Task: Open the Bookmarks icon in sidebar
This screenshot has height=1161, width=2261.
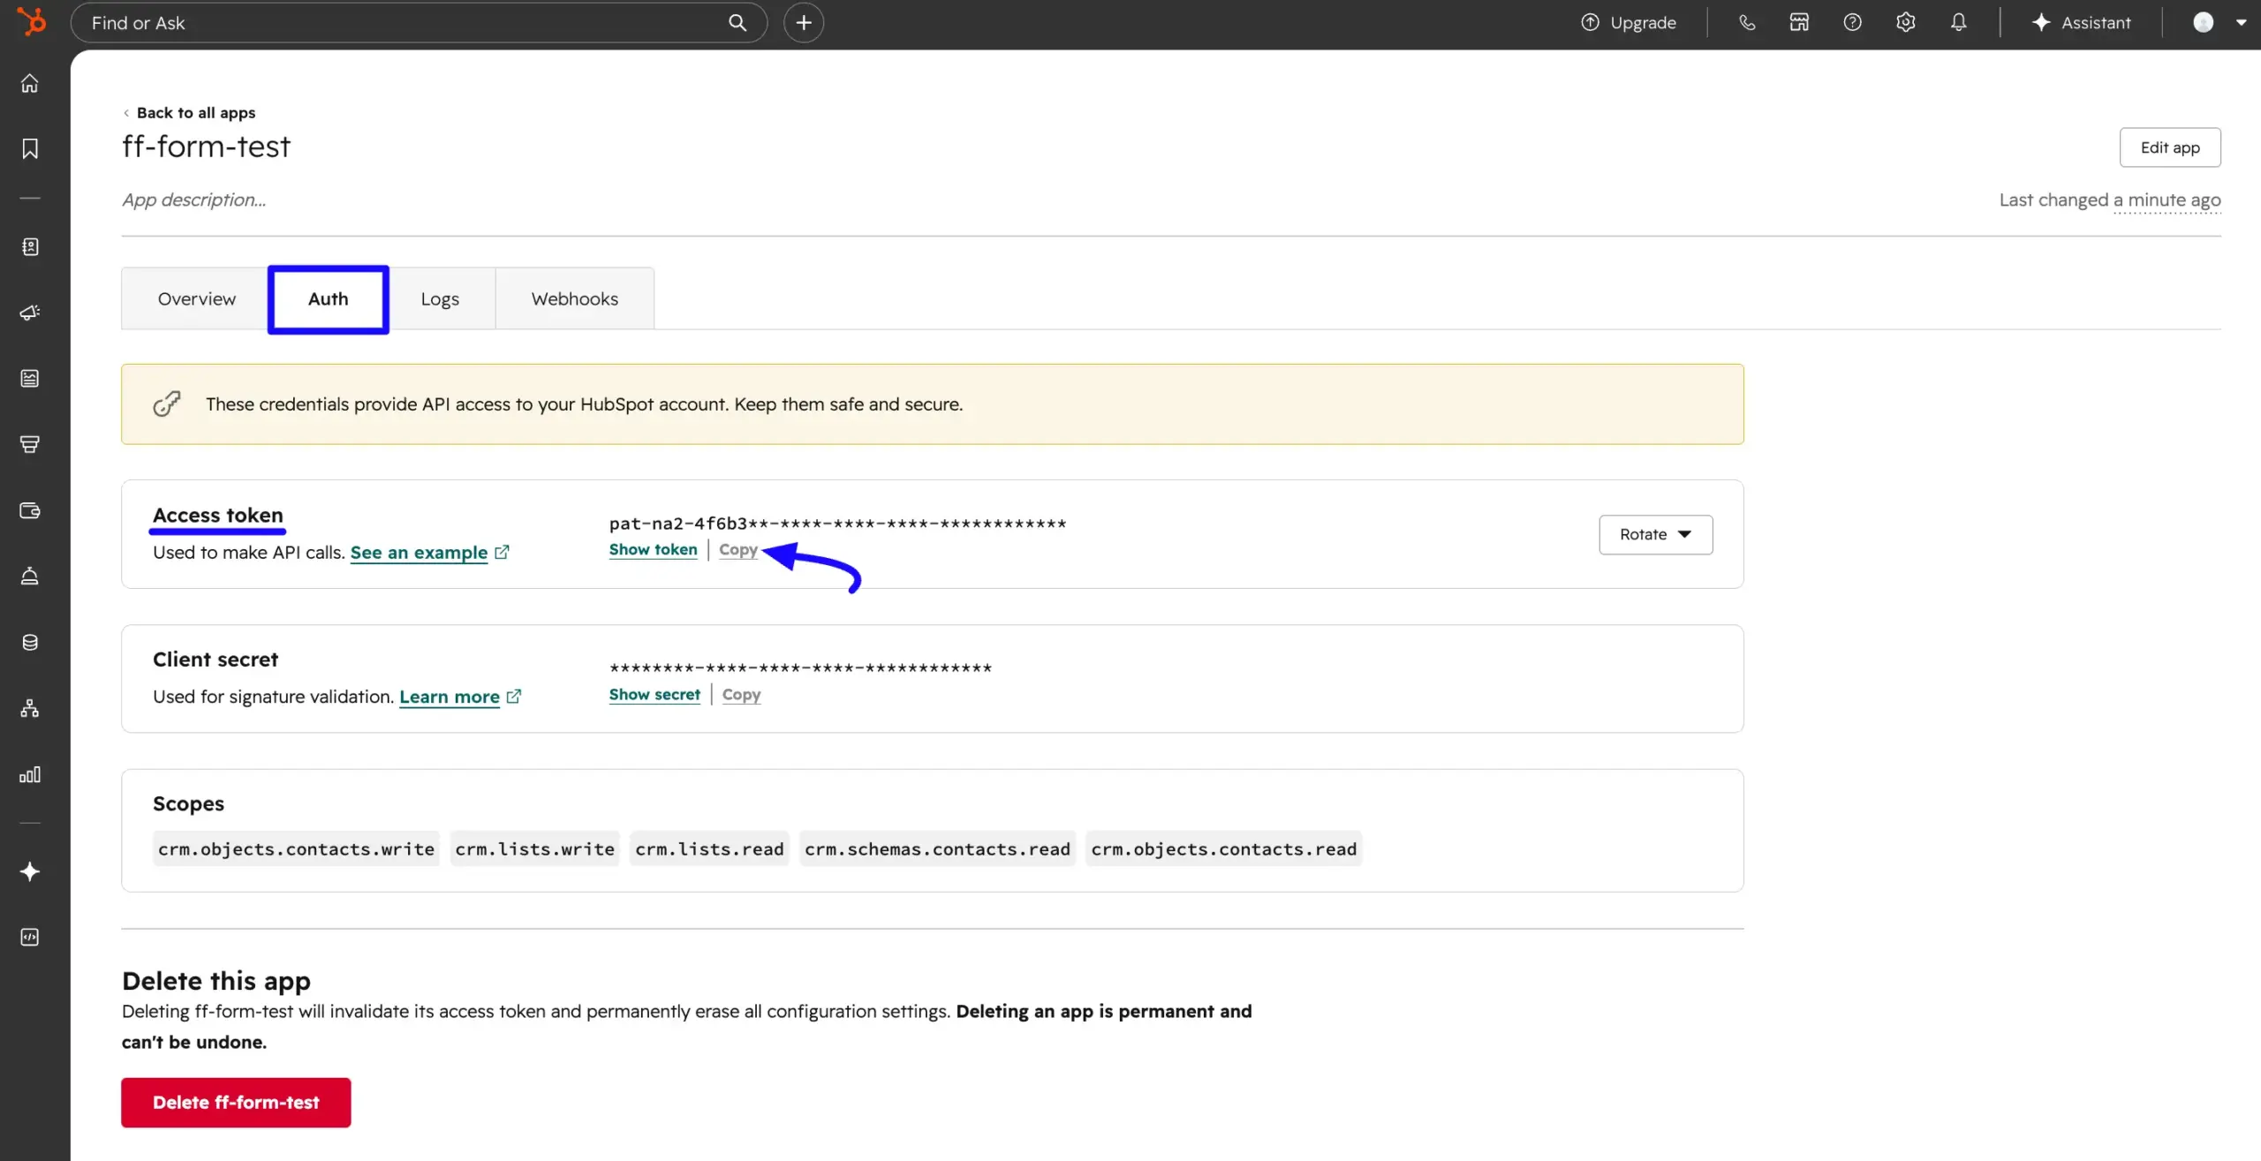Action: (x=30, y=148)
